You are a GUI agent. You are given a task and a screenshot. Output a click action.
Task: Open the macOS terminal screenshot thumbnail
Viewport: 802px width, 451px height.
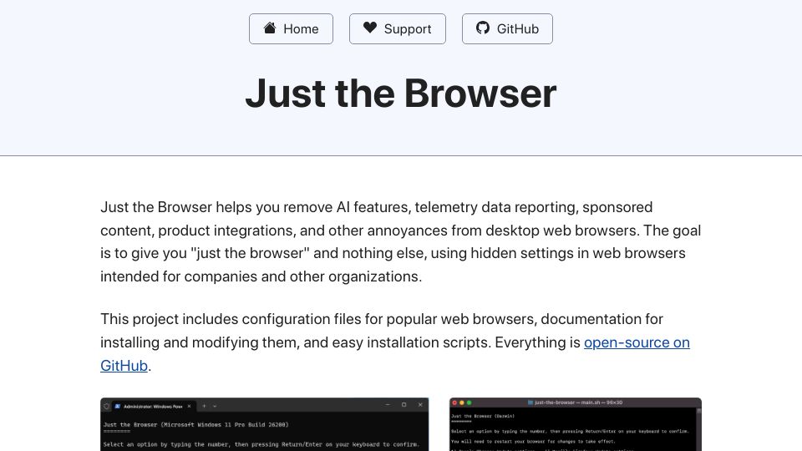click(x=576, y=424)
